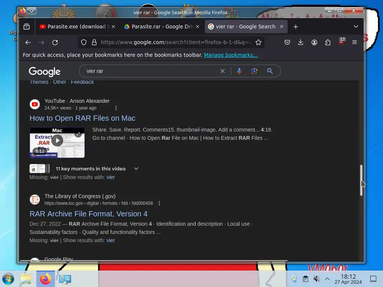The width and height of the screenshot is (383, 287).
Task: Open a new browser tab
Action: (x=295, y=27)
